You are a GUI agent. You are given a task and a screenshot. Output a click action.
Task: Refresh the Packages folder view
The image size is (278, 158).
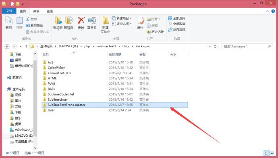point(215,47)
